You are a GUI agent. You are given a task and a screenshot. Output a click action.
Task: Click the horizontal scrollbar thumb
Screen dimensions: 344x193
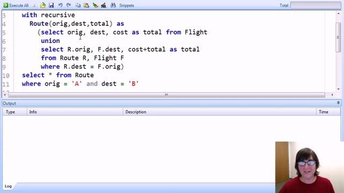pyautogui.click(x=166, y=95)
